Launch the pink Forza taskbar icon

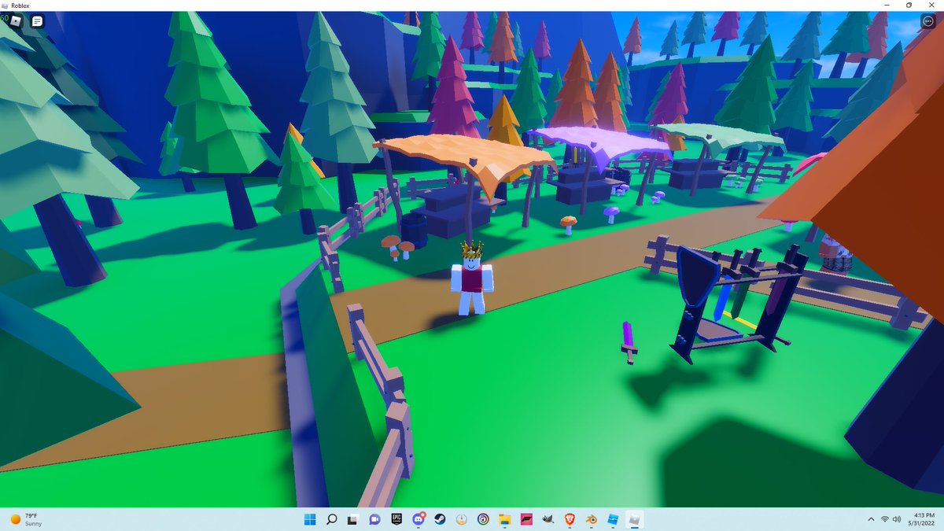click(526, 519)
